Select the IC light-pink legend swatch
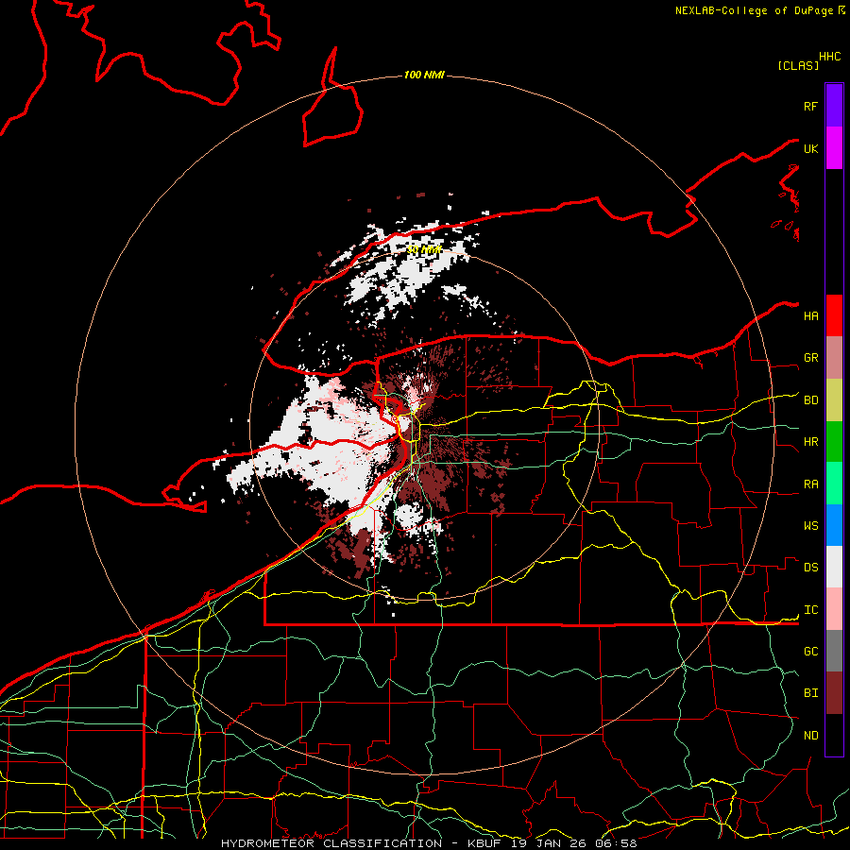This screenshot has height=850, width=850. (834, 609)
